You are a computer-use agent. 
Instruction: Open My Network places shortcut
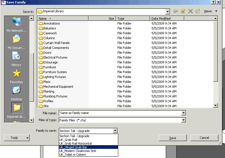point(17,25)
